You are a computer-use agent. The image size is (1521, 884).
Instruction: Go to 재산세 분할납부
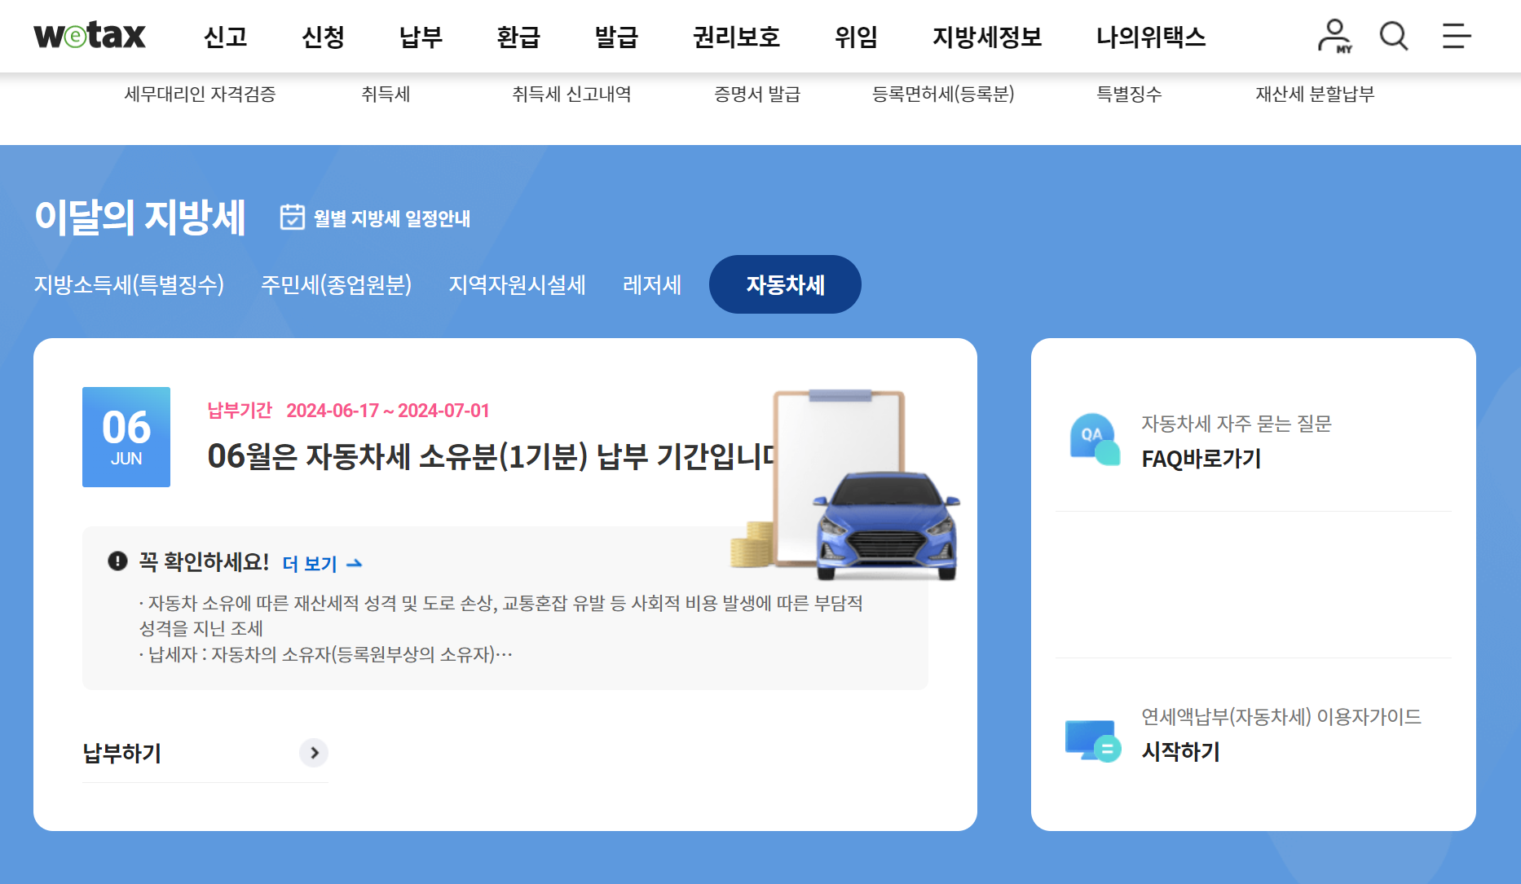[x=1315, y=94]
